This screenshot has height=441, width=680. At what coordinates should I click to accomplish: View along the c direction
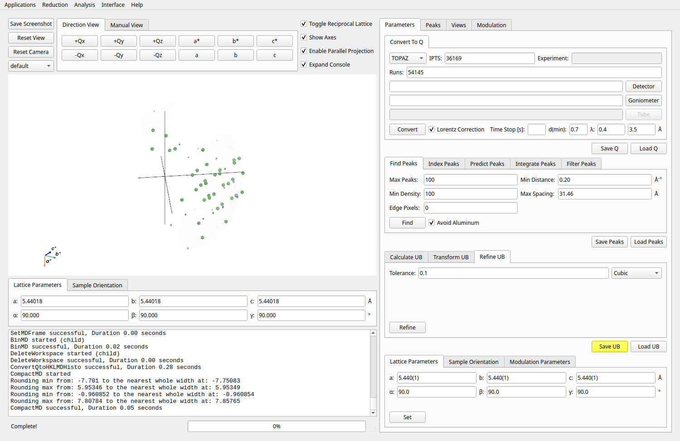pos(275,55)
